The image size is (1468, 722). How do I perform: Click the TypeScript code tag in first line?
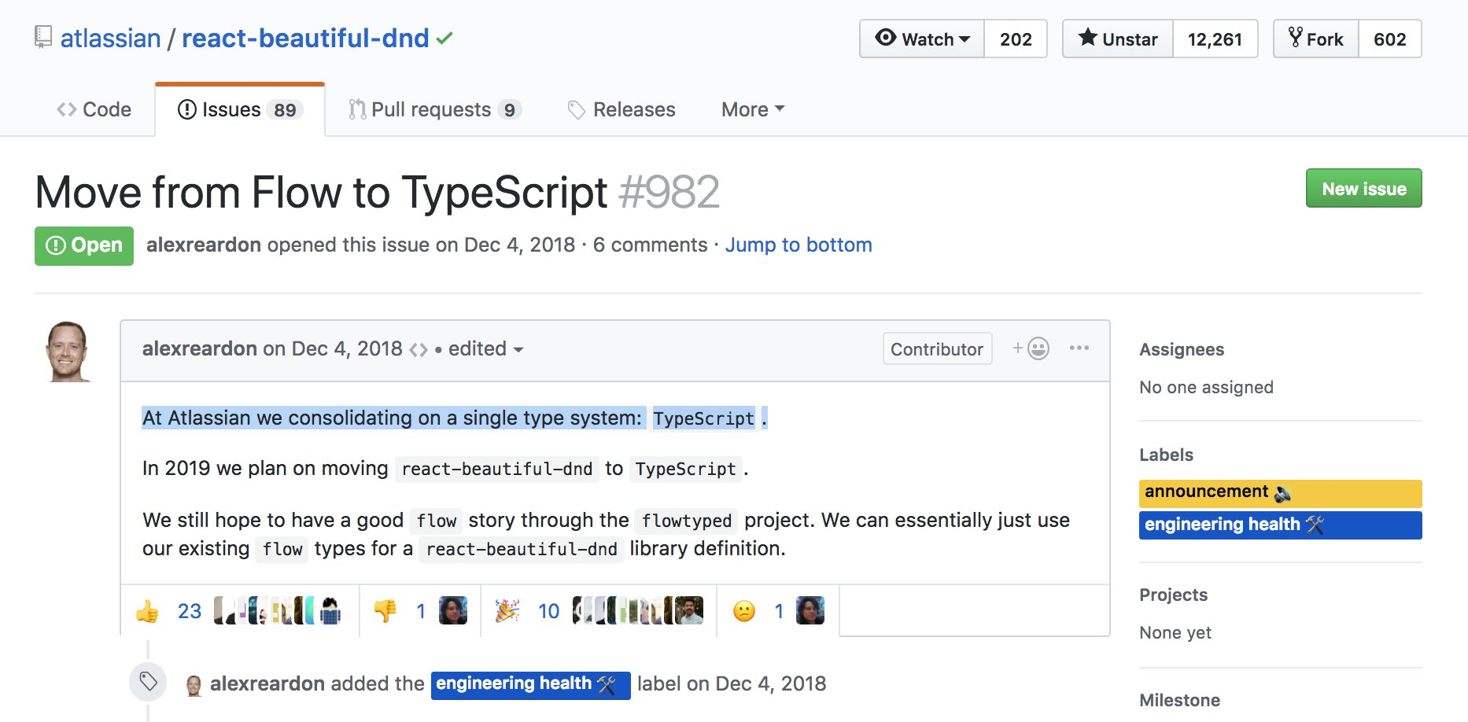tap(703, 418)
